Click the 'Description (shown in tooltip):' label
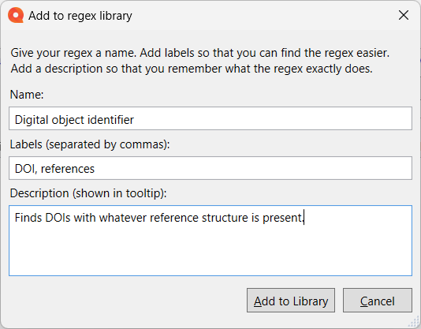The image size is (421, 329). (x=88, y=193)
